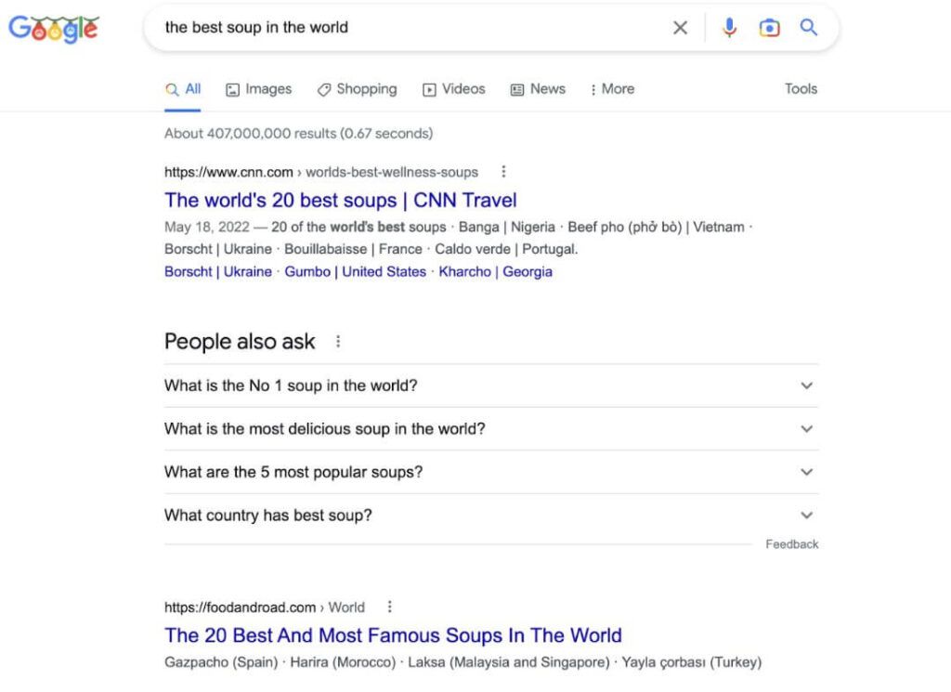The image size is (951, 692).
Task: Switch to the Images tab
Action: pyautogui.click(x=259, y=89)
